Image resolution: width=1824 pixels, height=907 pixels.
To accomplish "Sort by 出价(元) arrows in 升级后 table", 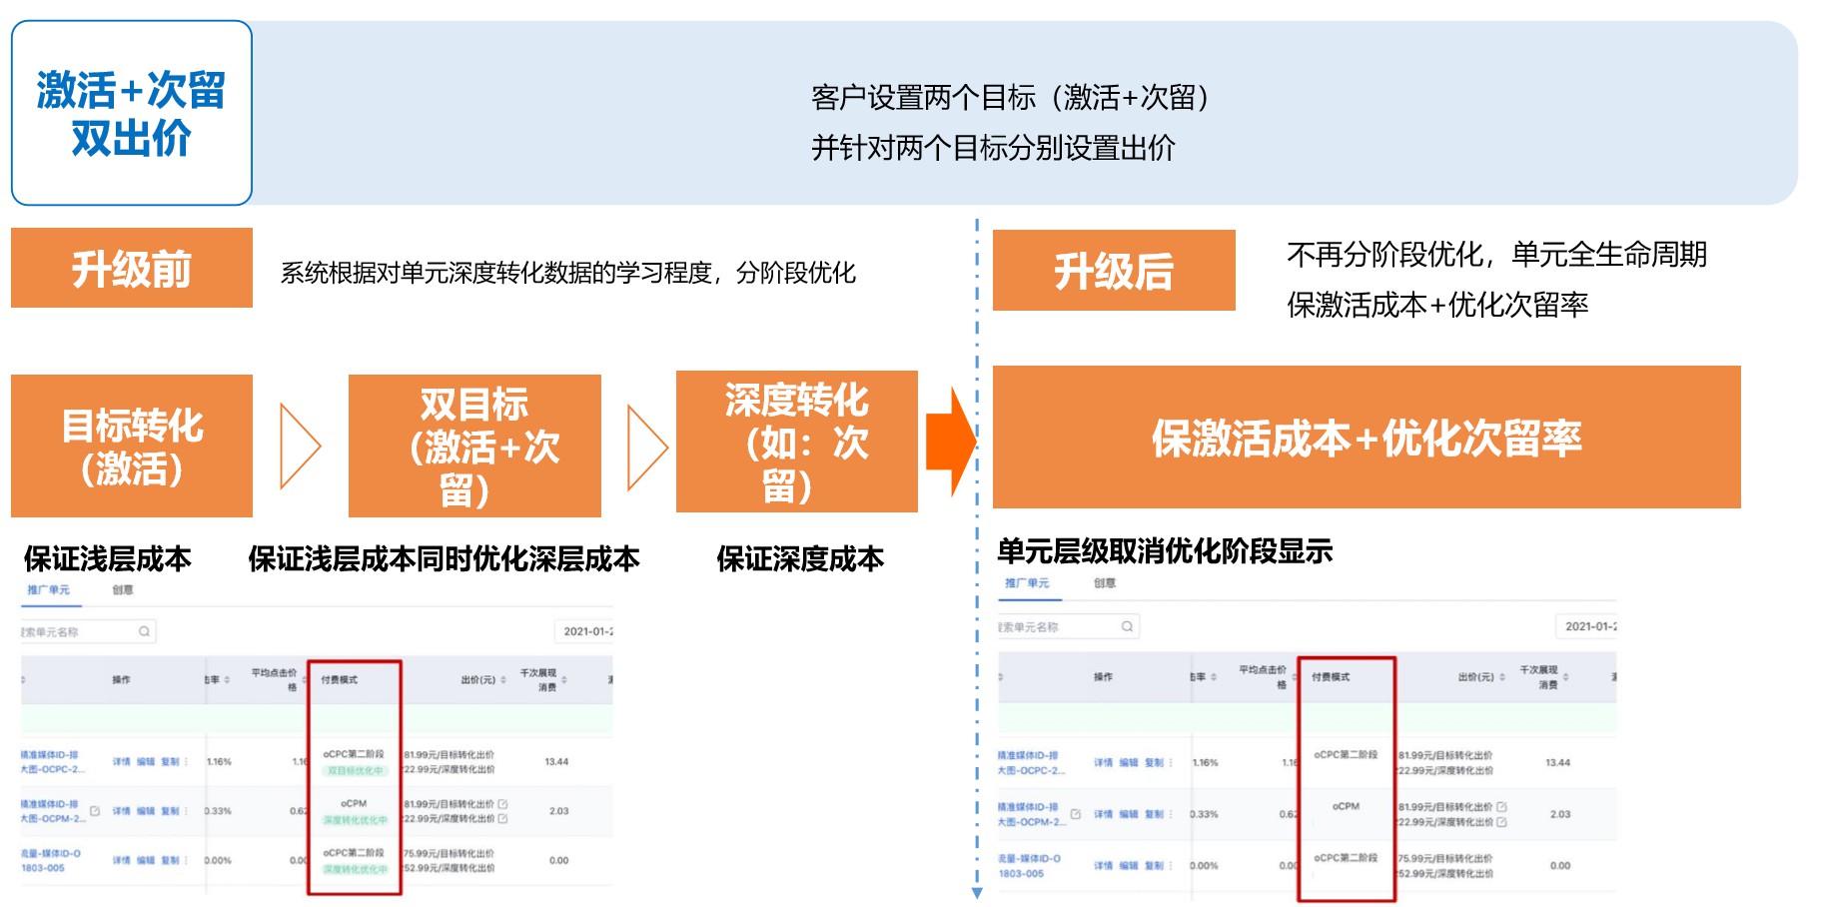I will (x=1502, y=677).
